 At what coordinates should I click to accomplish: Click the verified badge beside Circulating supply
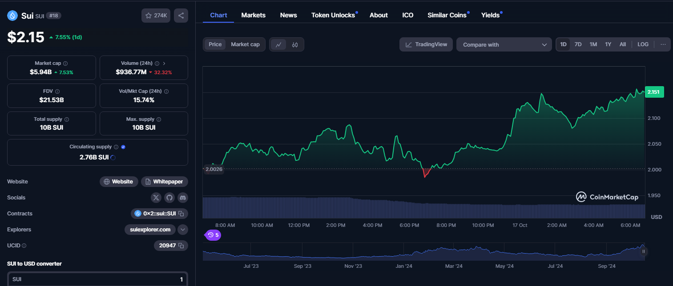tap(123, 147)
